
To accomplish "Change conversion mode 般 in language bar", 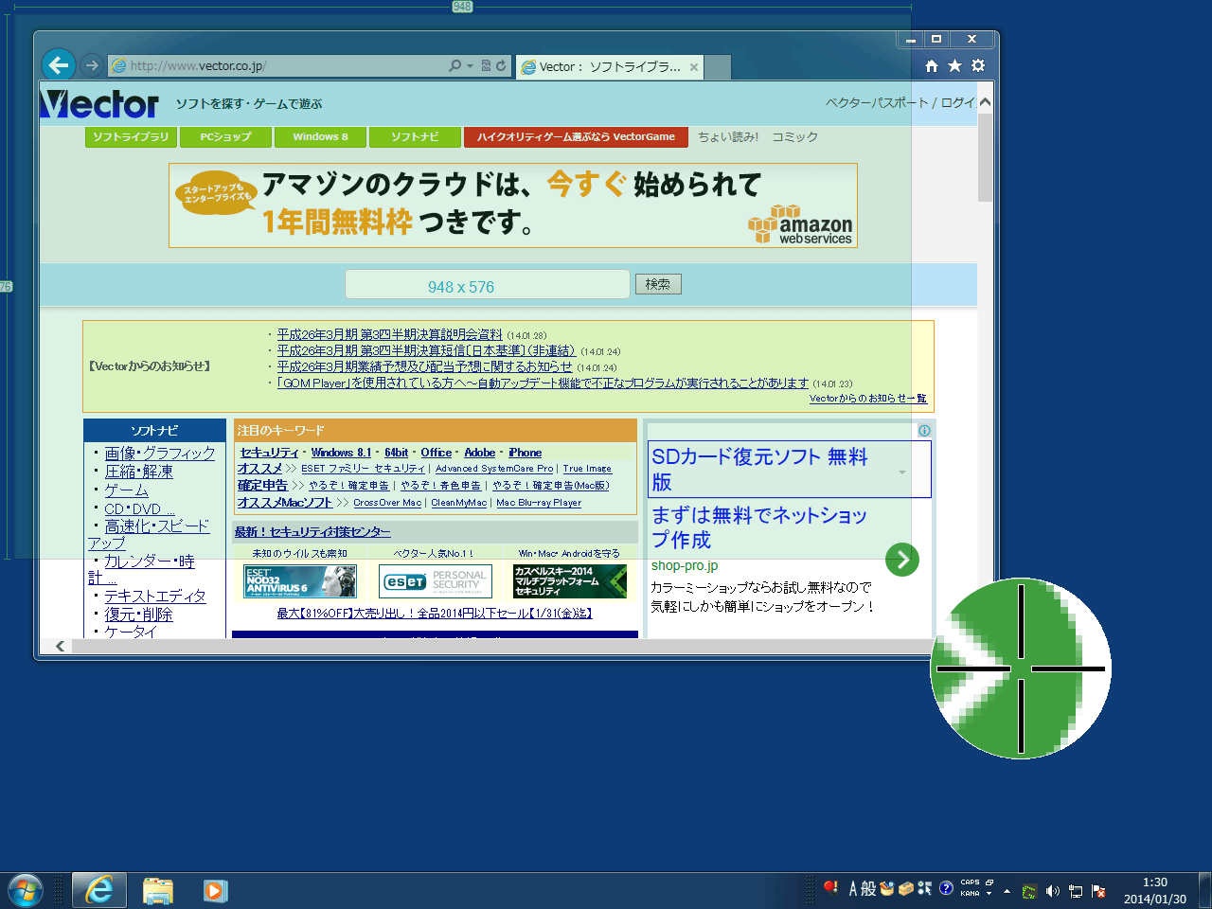I will [868, 888].
